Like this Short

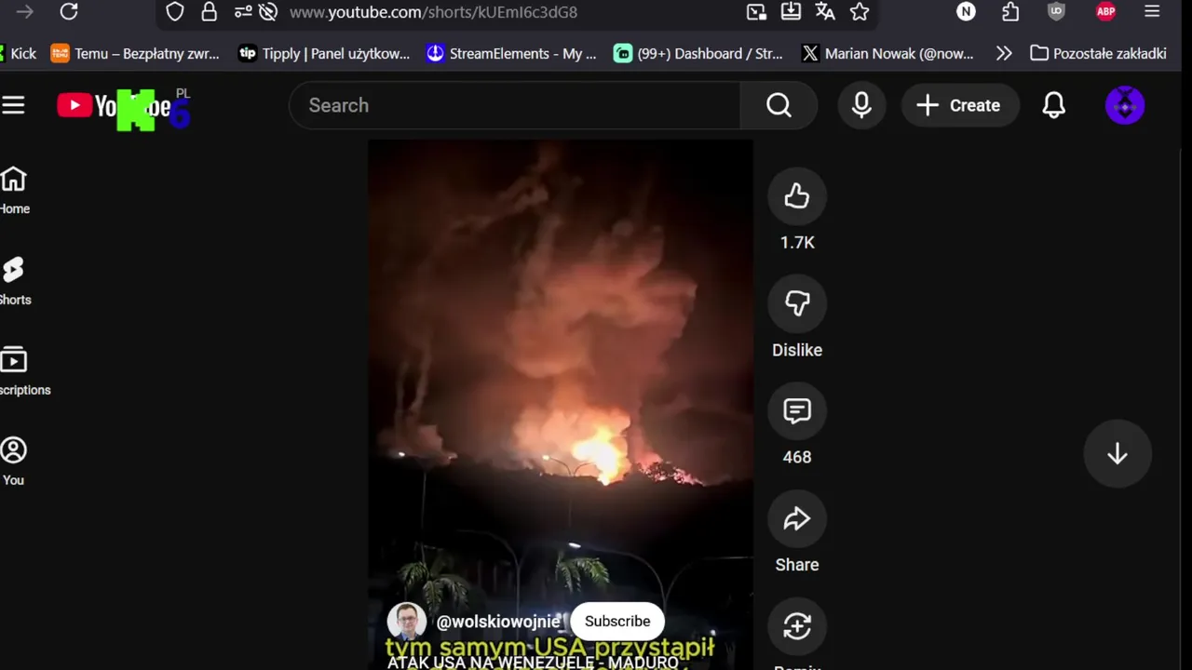(797, 196)
